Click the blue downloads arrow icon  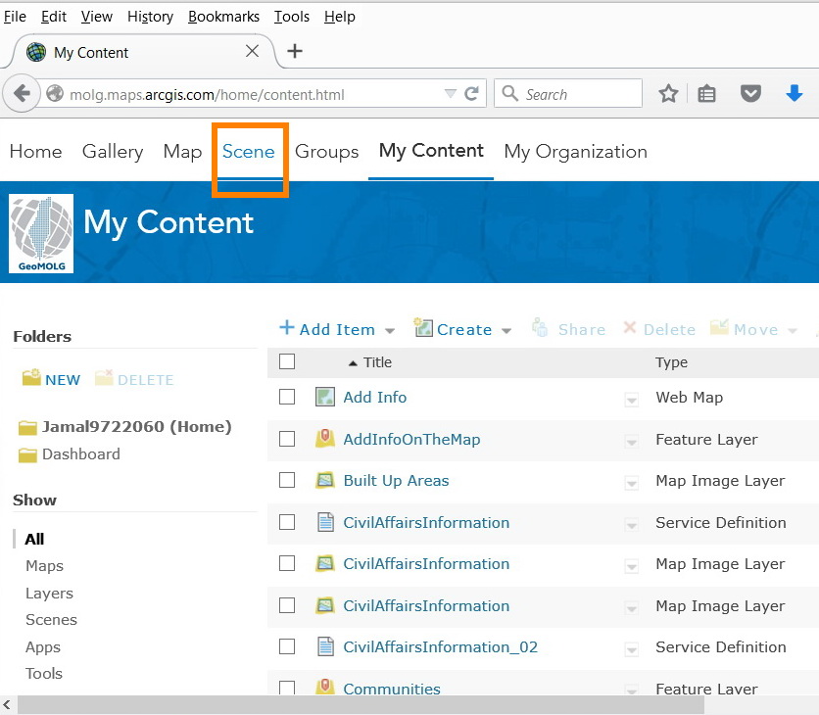pyautogui.click(x=795, y=94)
